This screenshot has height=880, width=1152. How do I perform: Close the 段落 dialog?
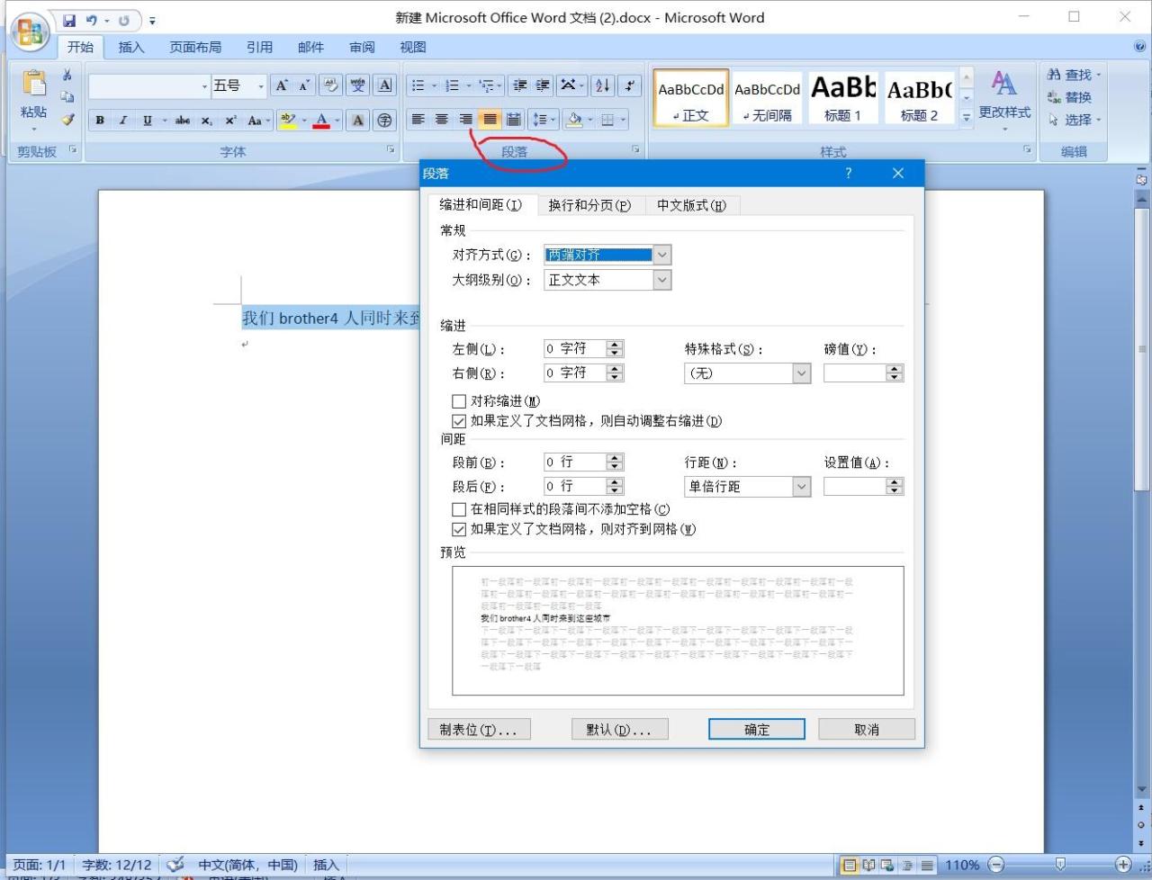pos(897,174)
